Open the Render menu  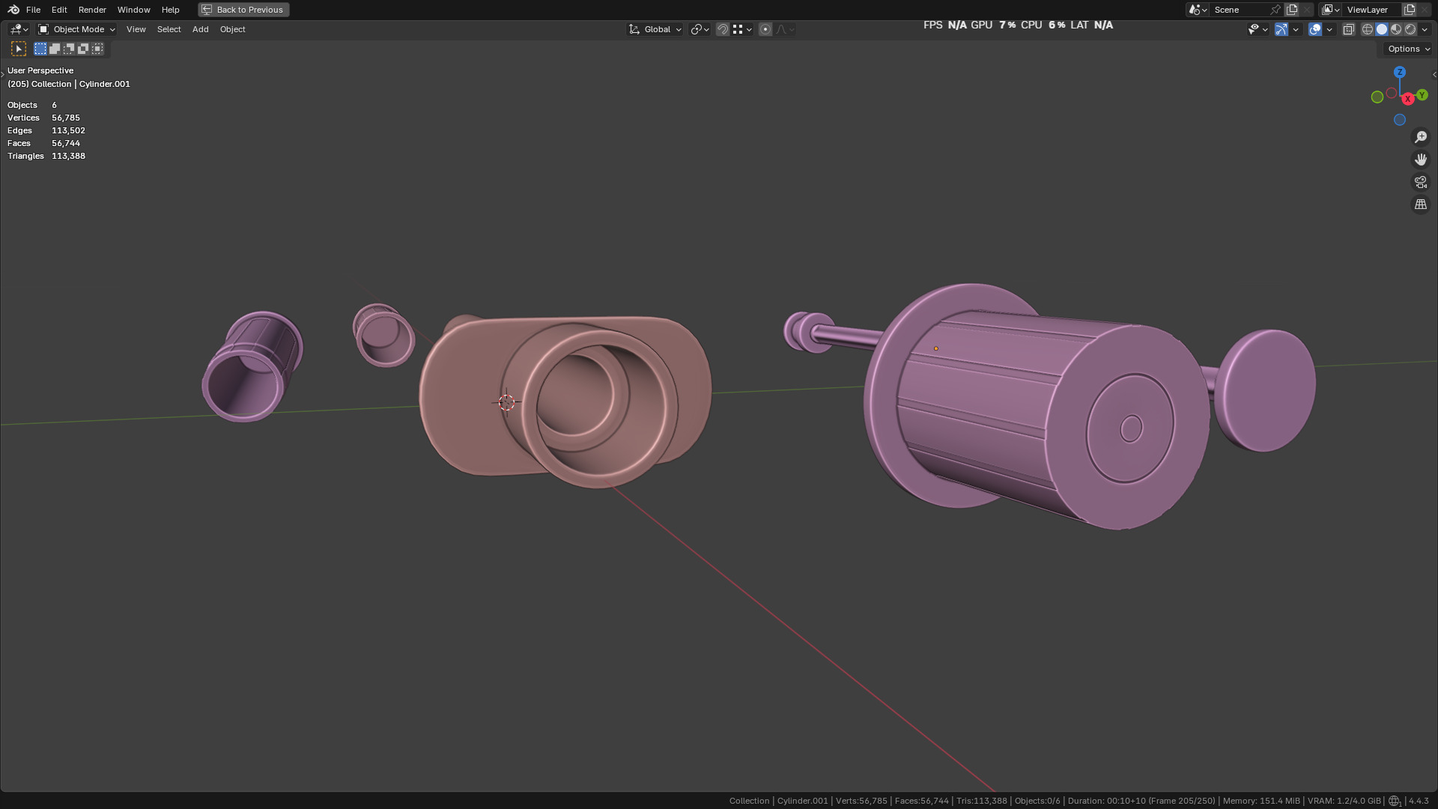point(92,10)
